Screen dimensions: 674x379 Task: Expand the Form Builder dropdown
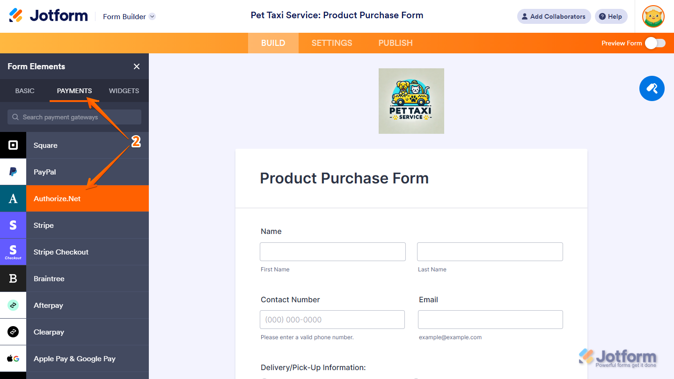(152, 16)
